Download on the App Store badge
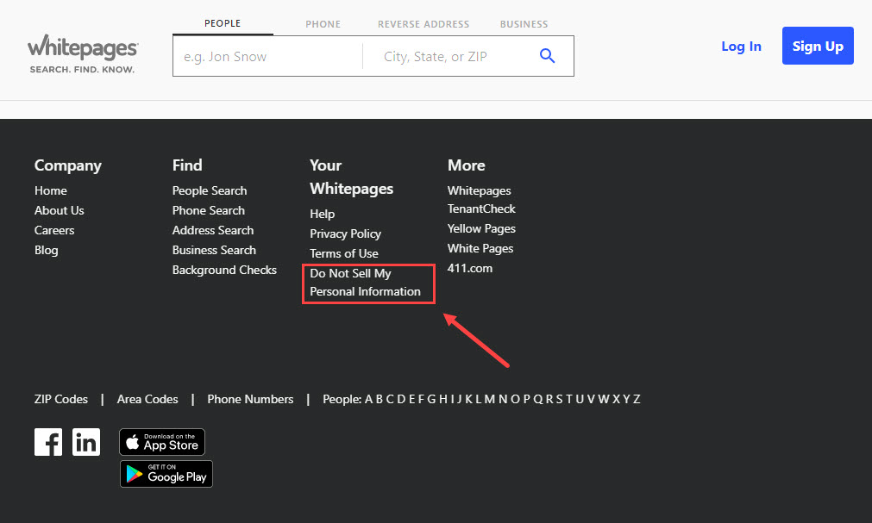The height and width of the screenshot is (523, 872). pyautogui.click(x=162, y=442)
